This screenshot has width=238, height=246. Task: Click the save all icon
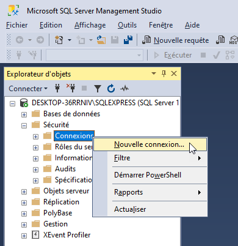[128, 40]
